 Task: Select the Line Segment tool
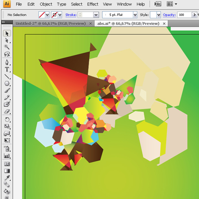7,76
